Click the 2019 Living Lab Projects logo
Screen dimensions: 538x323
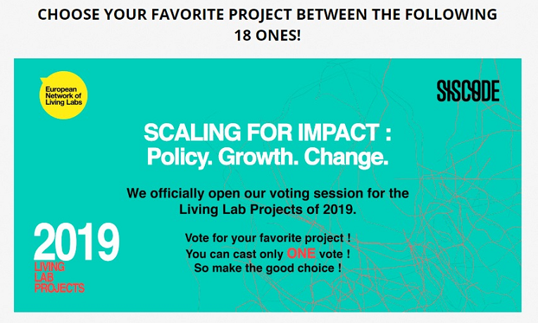[77, 258]
